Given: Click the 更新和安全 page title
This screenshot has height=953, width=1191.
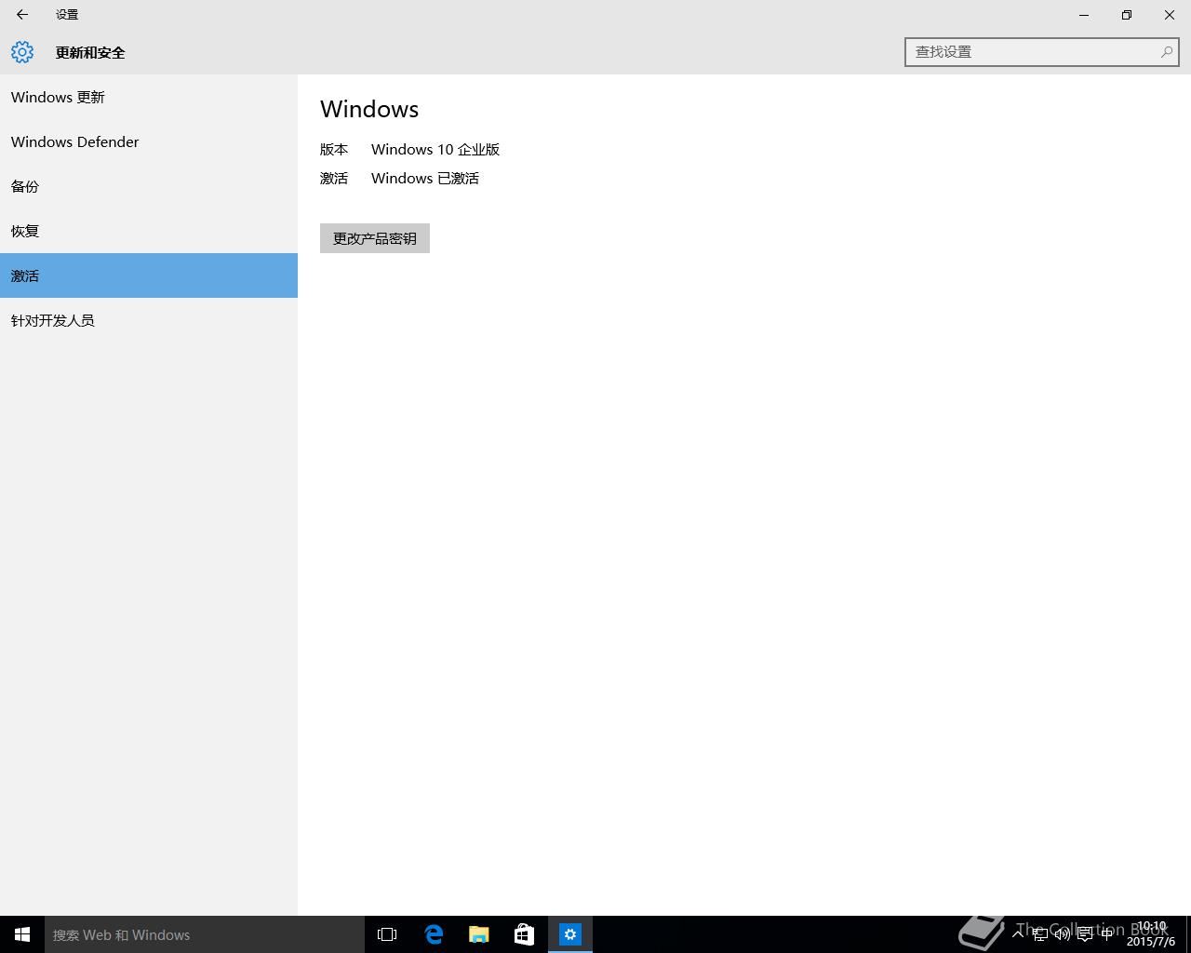Looking at the screenshot, I should [x=90, y=53].
